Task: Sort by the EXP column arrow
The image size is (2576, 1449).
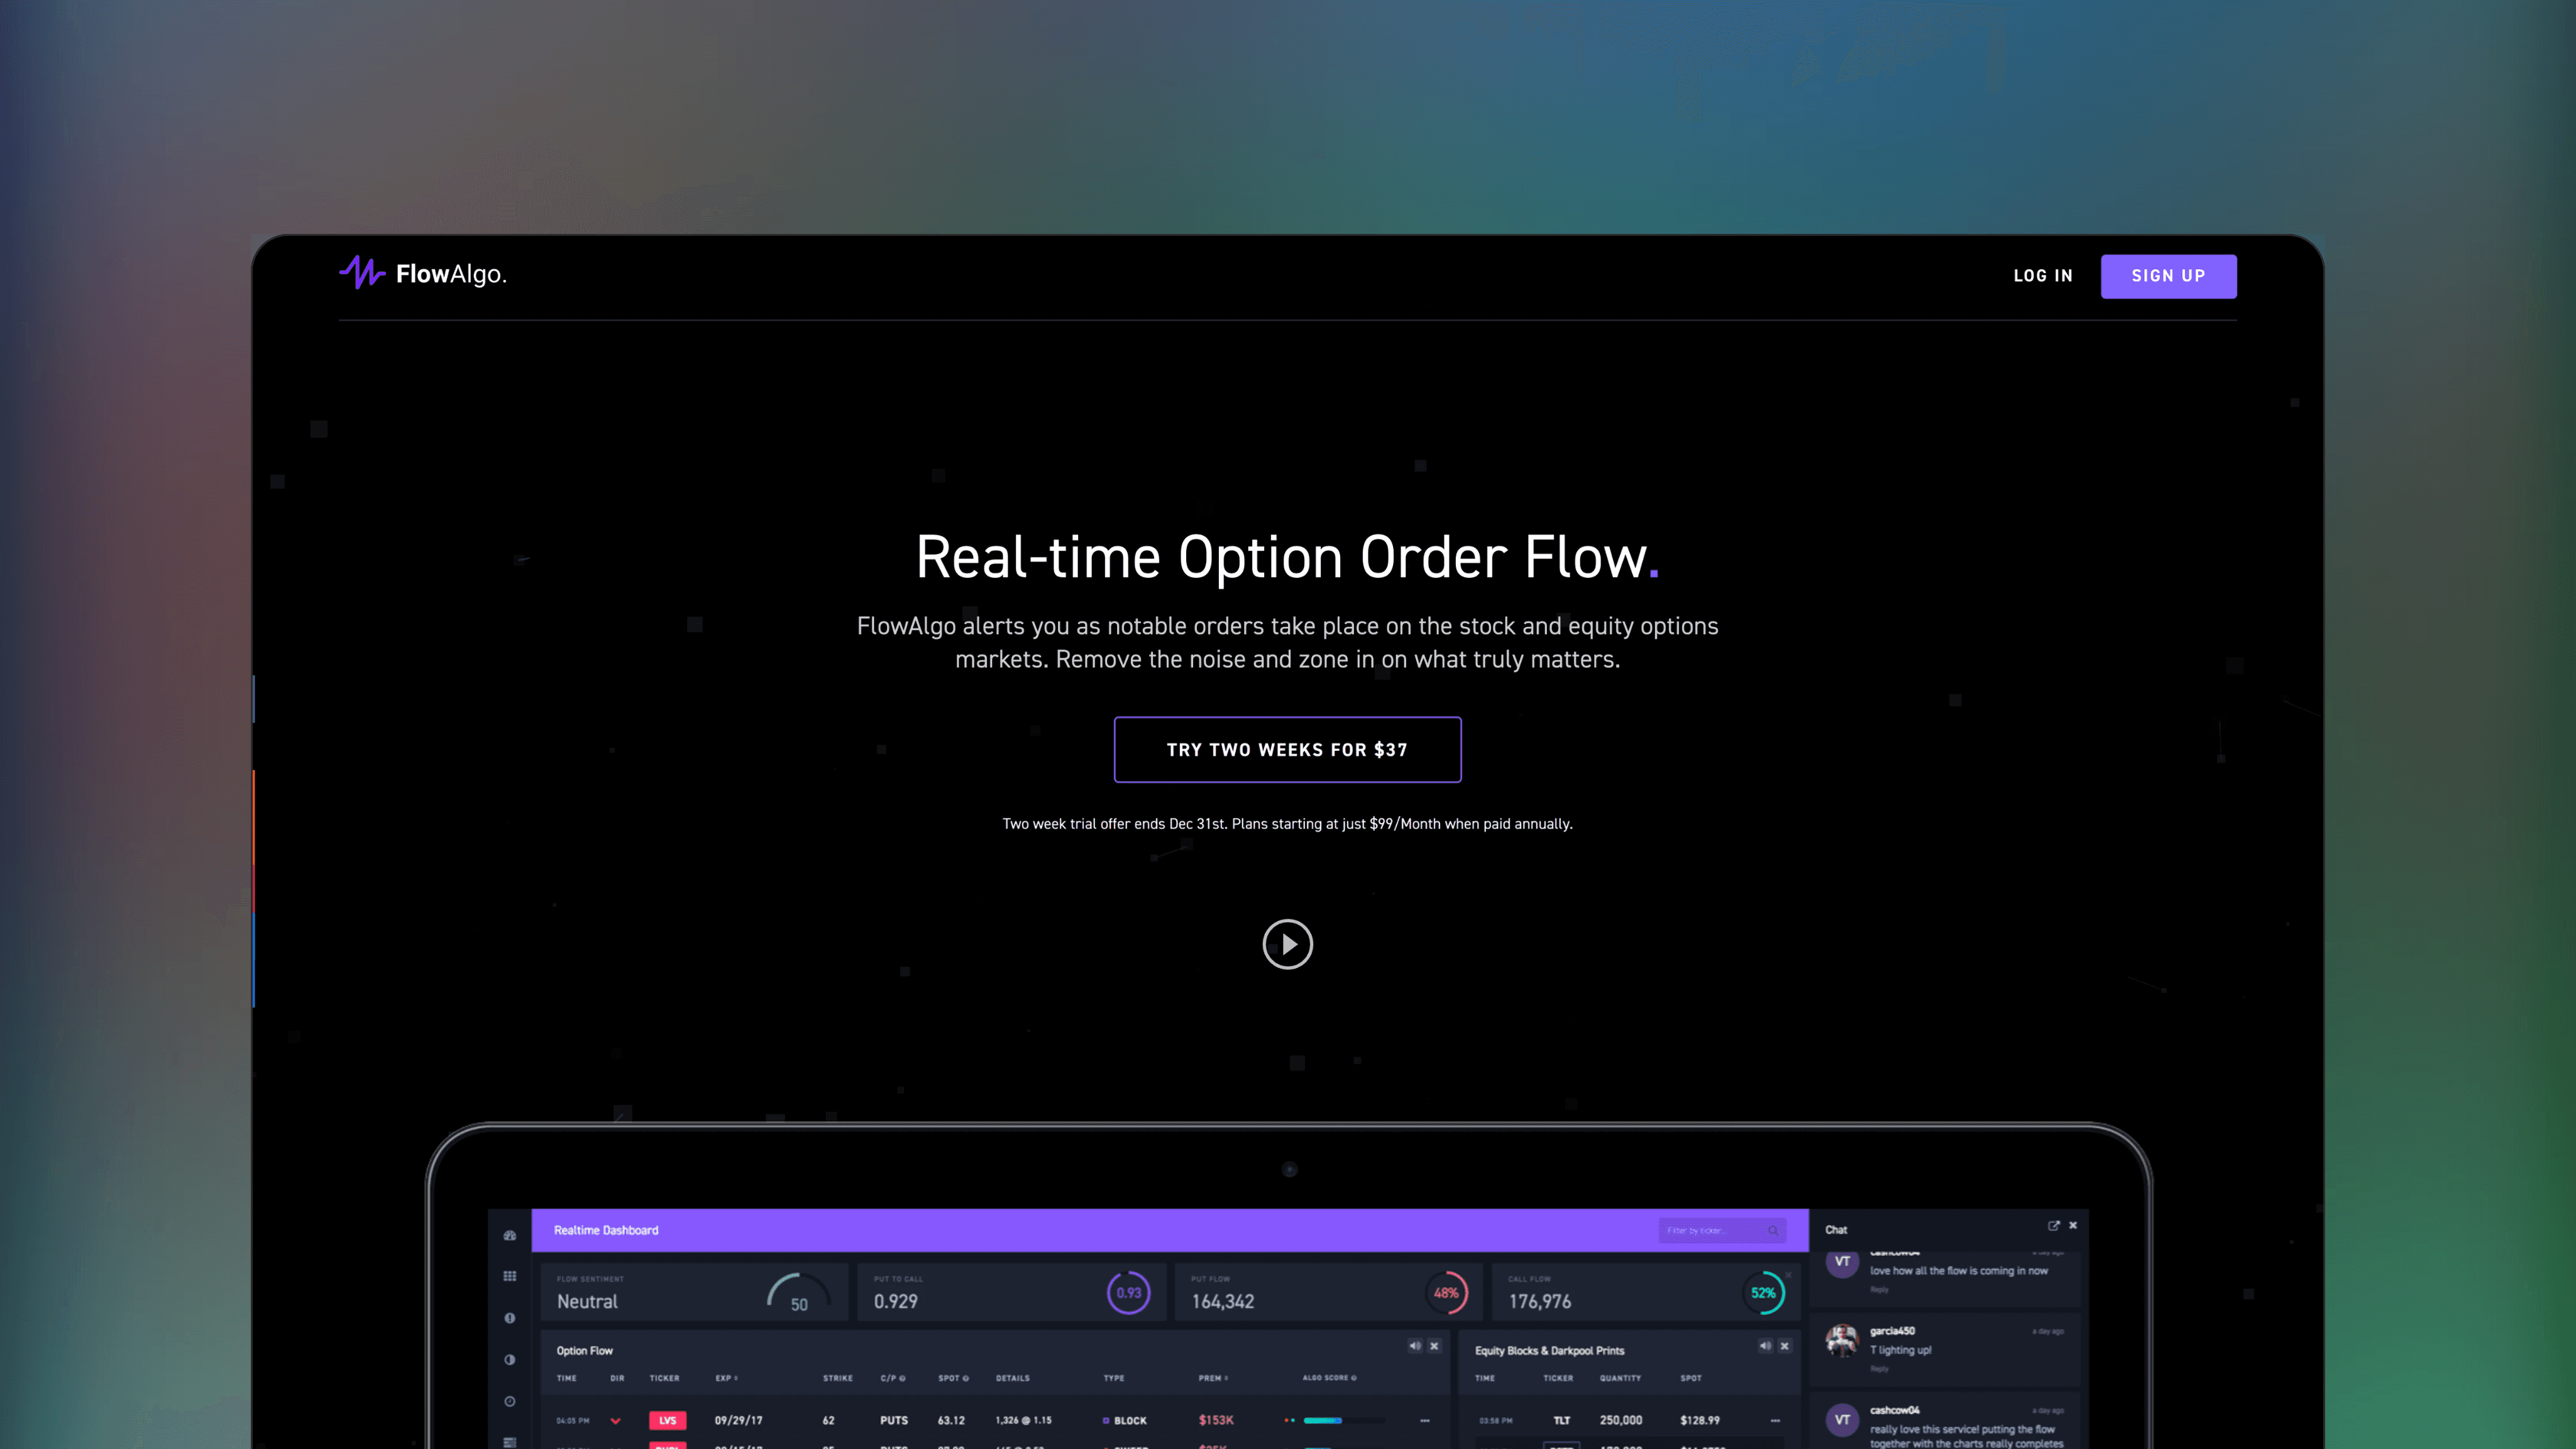Action: [735, 1378]
